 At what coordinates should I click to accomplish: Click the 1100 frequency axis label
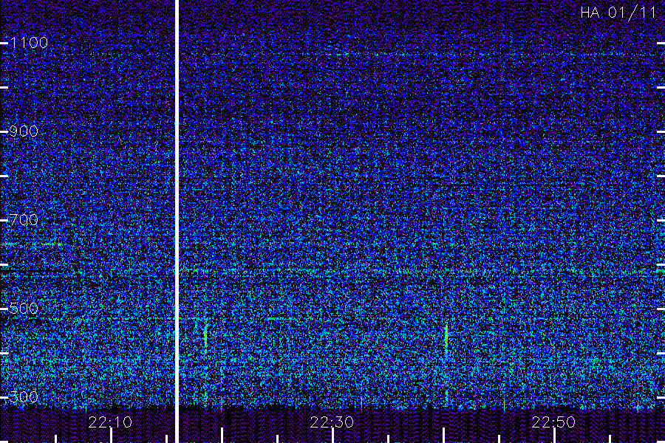30,43
